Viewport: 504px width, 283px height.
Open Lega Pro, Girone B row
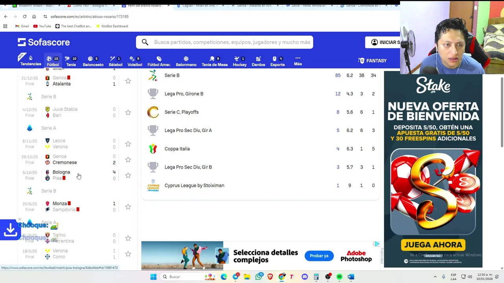pyautogui.click(x=261, y=94)
